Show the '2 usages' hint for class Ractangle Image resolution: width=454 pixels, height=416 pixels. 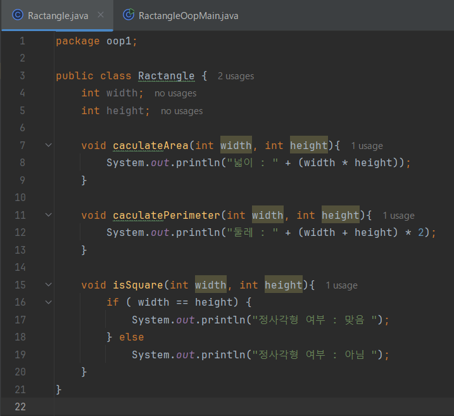[x=236, y=76]
